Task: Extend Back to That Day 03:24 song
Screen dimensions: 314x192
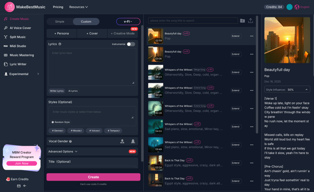Action: 235,163
